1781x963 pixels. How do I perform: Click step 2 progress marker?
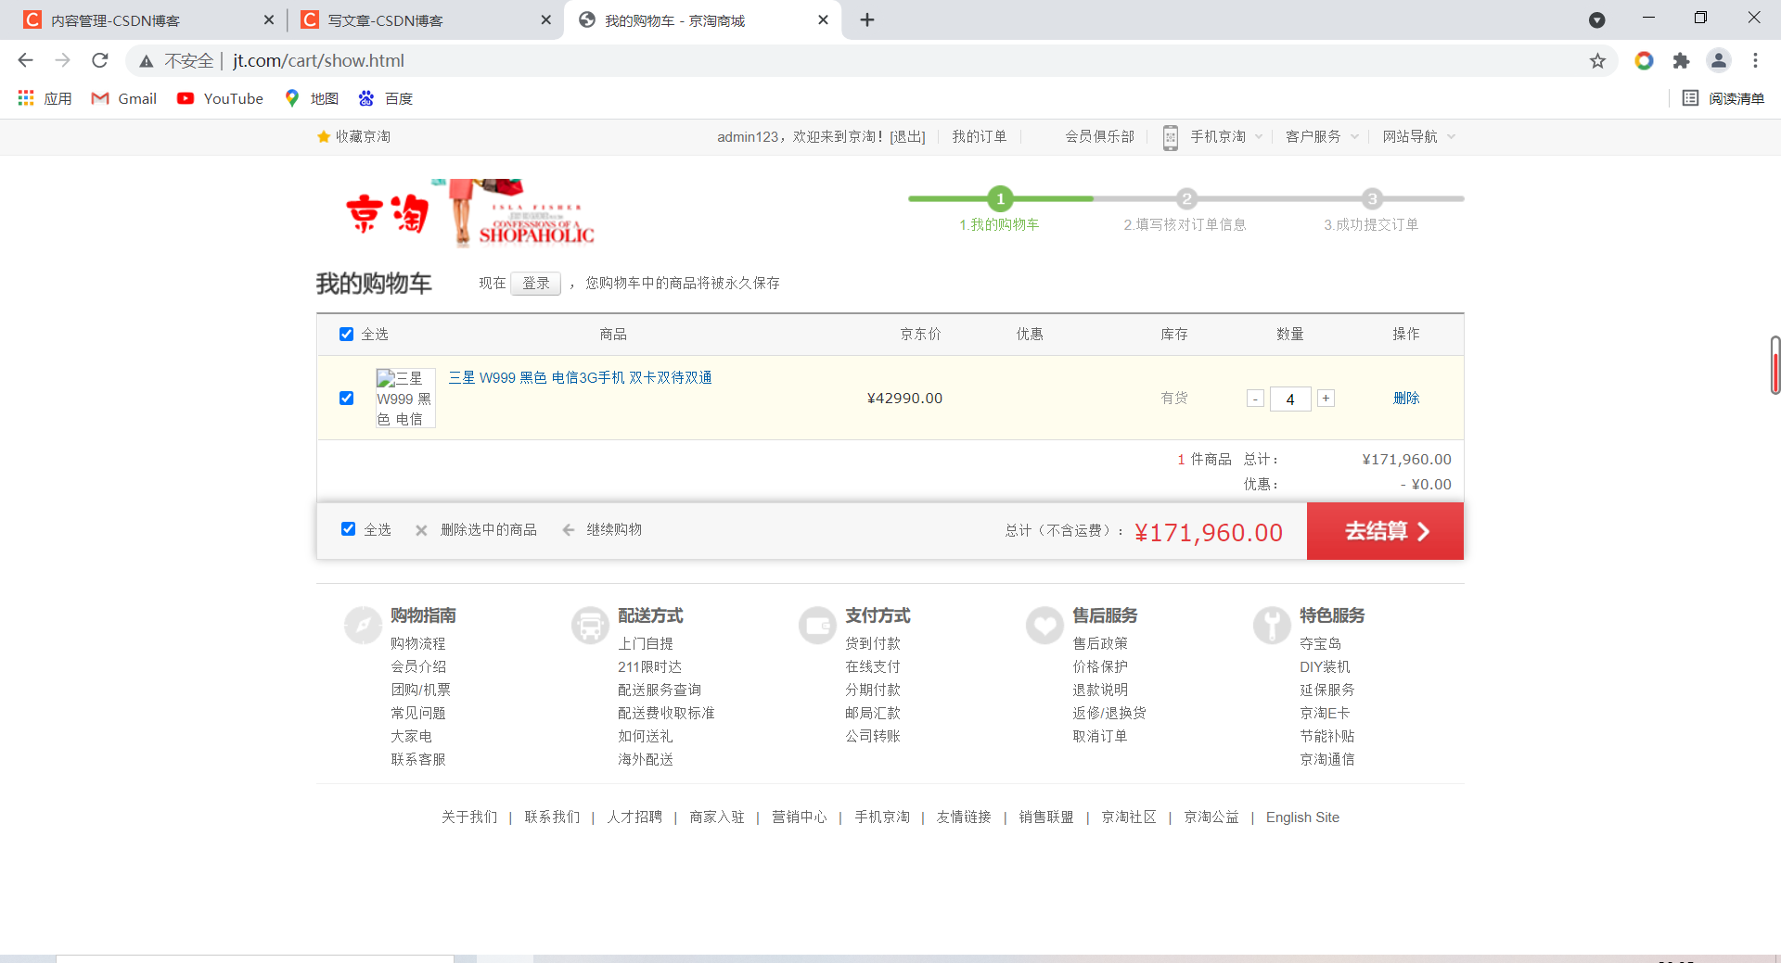coord(1185,198)
